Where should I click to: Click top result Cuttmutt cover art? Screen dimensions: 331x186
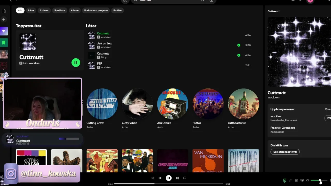[28, 42]
